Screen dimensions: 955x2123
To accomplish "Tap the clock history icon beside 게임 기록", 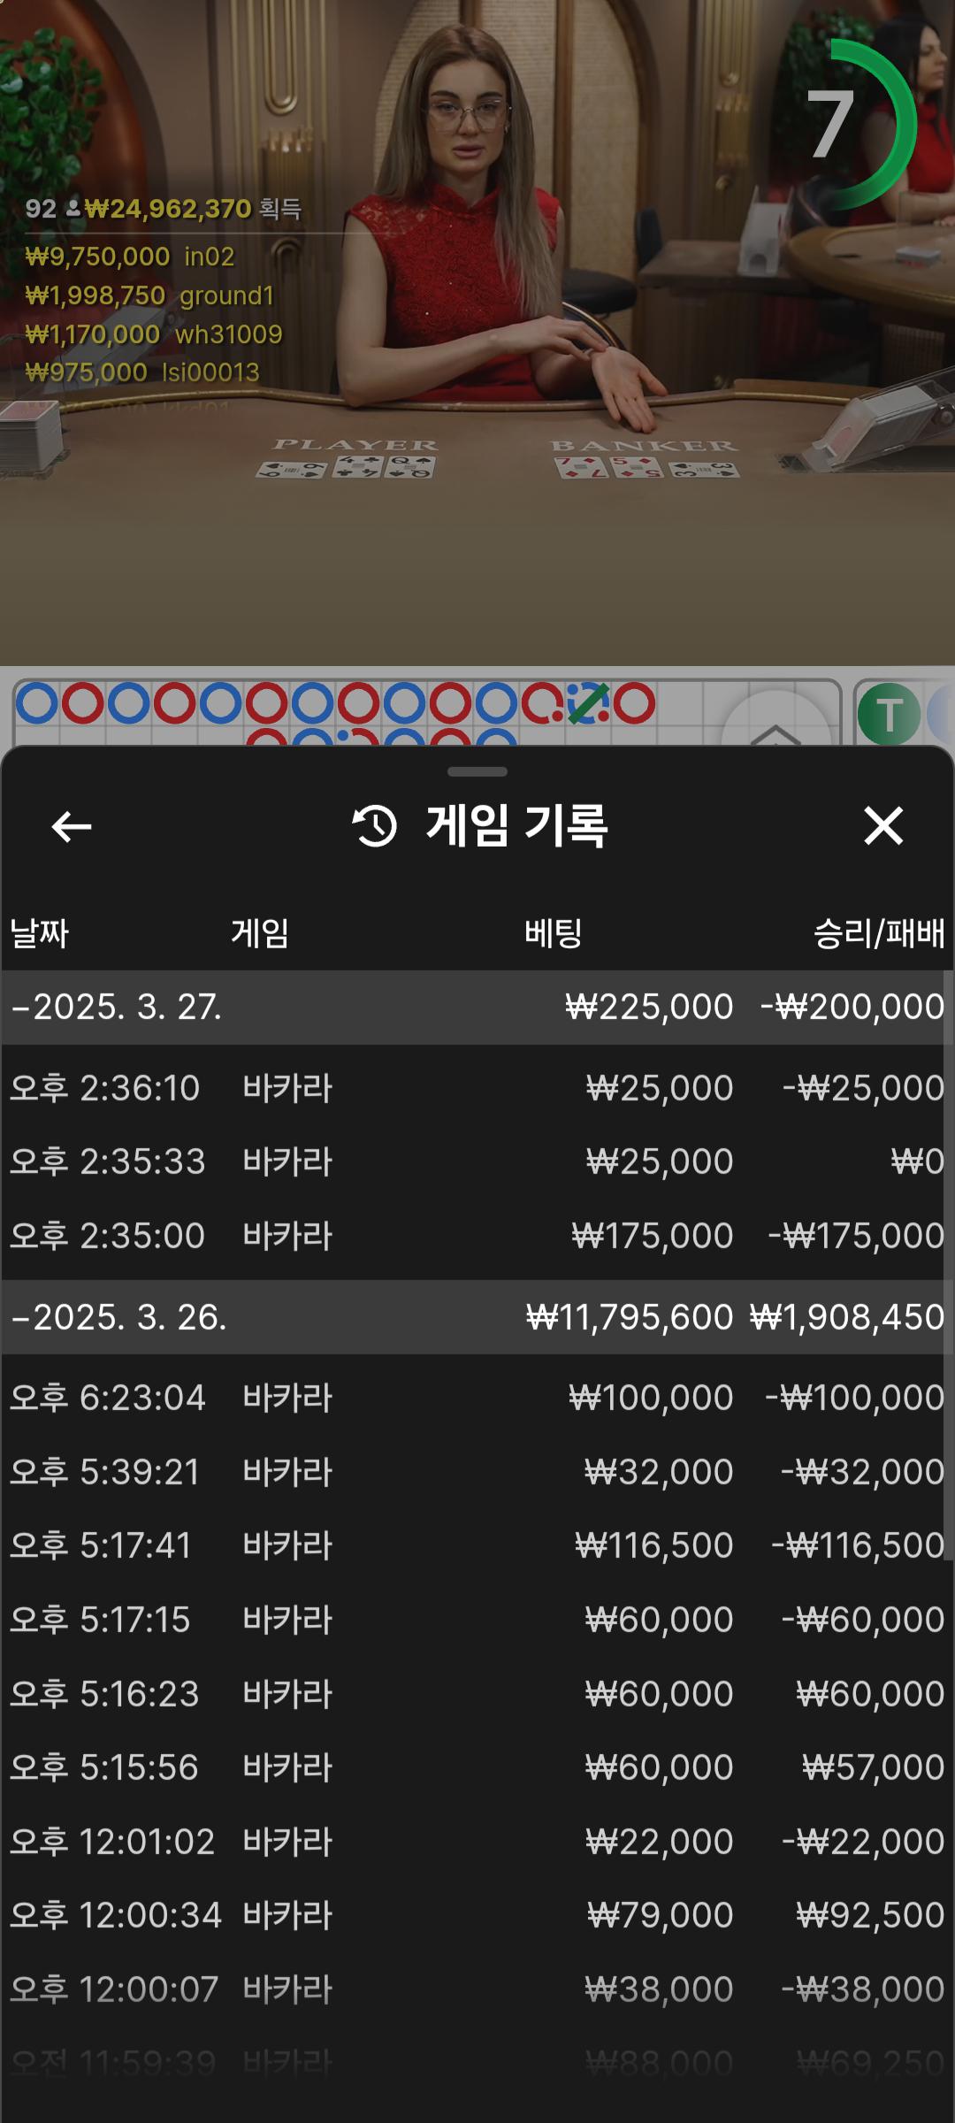I will coord(375,826).
